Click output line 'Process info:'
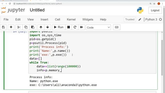 [41, 77]
